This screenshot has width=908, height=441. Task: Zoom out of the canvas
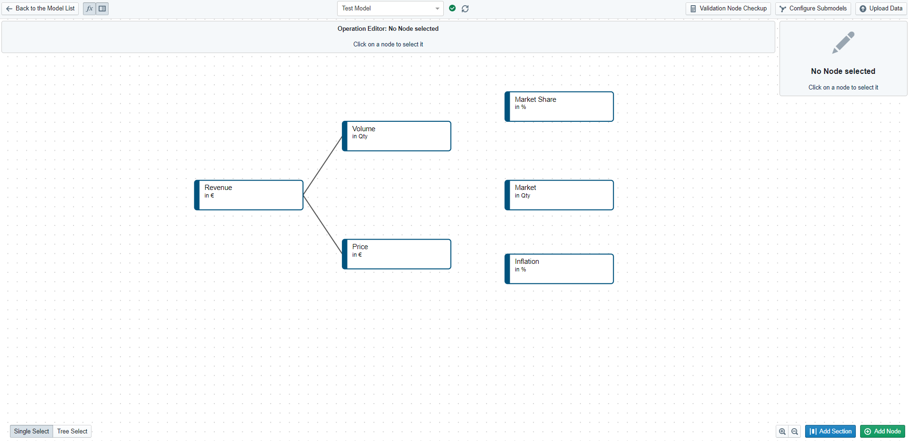click(795, 432)
